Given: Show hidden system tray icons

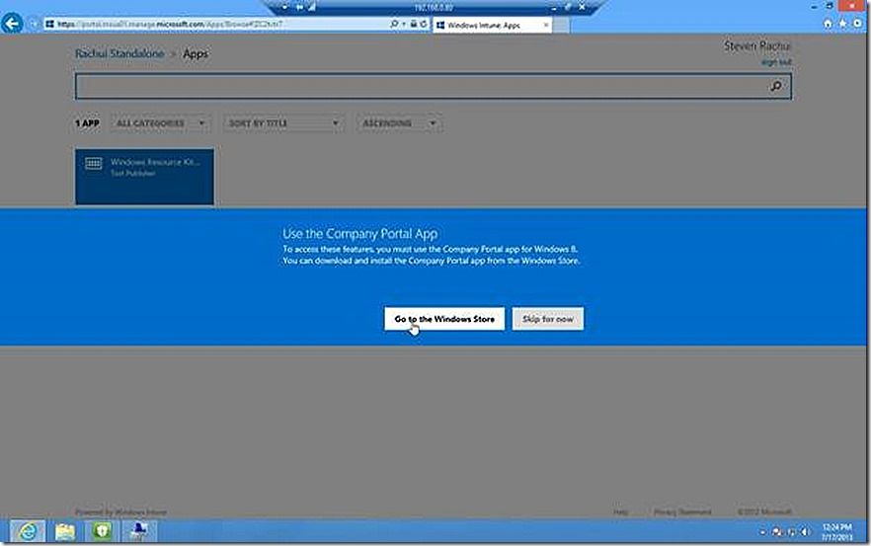Looking at the screenshot, I should (x=762, y=532).
